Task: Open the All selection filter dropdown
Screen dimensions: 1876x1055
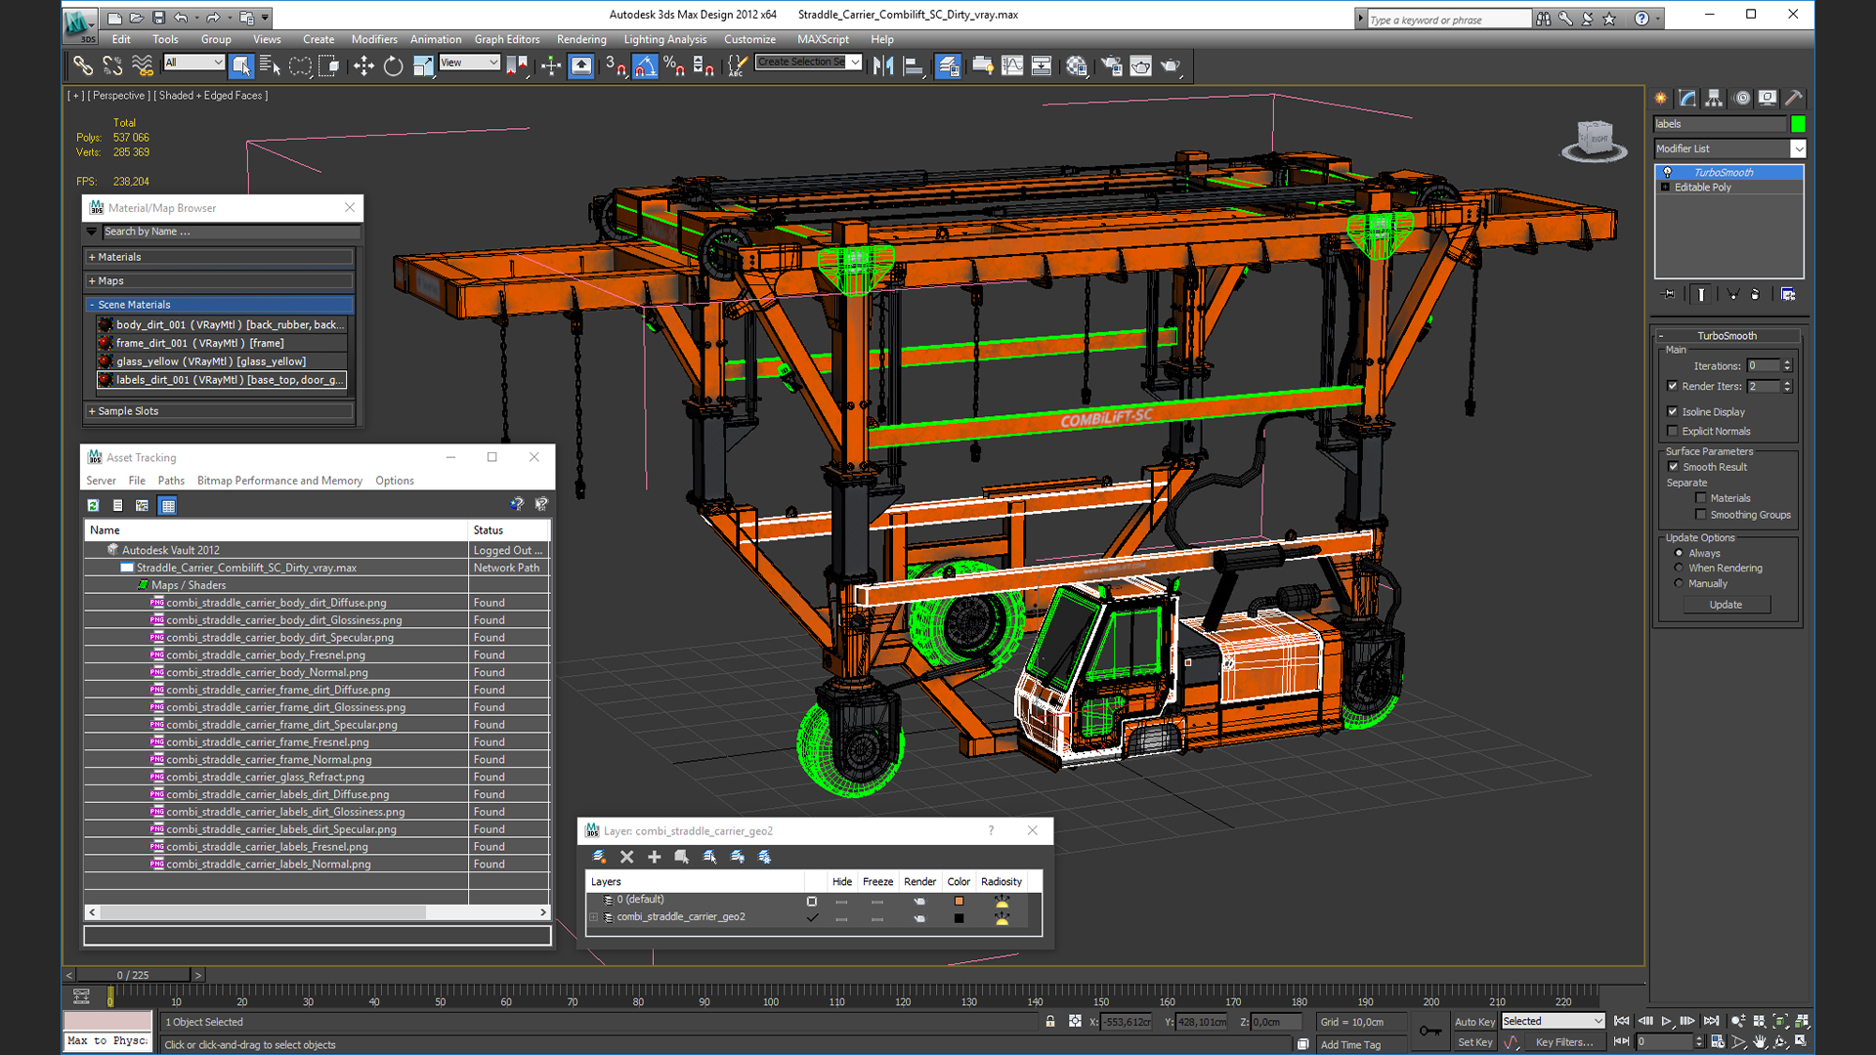Action: [x=194, y=63]
